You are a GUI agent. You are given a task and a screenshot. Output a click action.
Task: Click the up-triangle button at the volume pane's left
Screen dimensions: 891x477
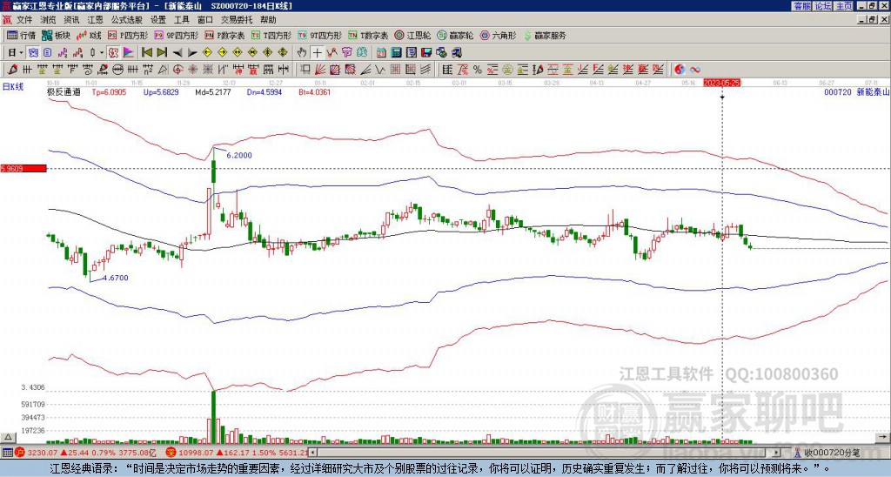pos(7,437)
